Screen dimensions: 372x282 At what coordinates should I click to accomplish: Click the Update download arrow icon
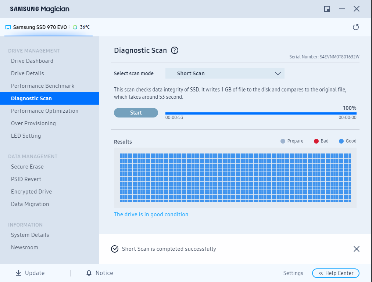tap(18, 273)
